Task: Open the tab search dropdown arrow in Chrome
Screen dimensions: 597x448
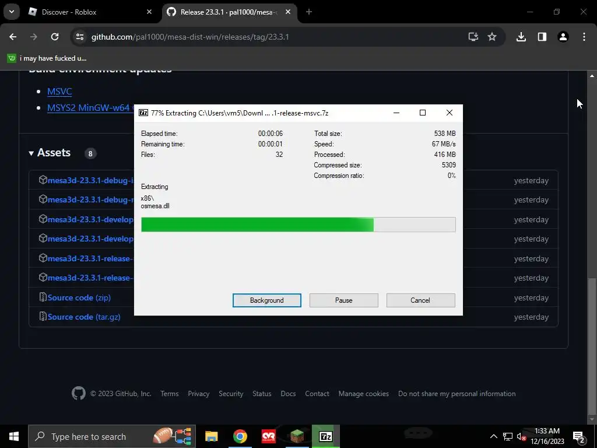Action: click(12, 12)
